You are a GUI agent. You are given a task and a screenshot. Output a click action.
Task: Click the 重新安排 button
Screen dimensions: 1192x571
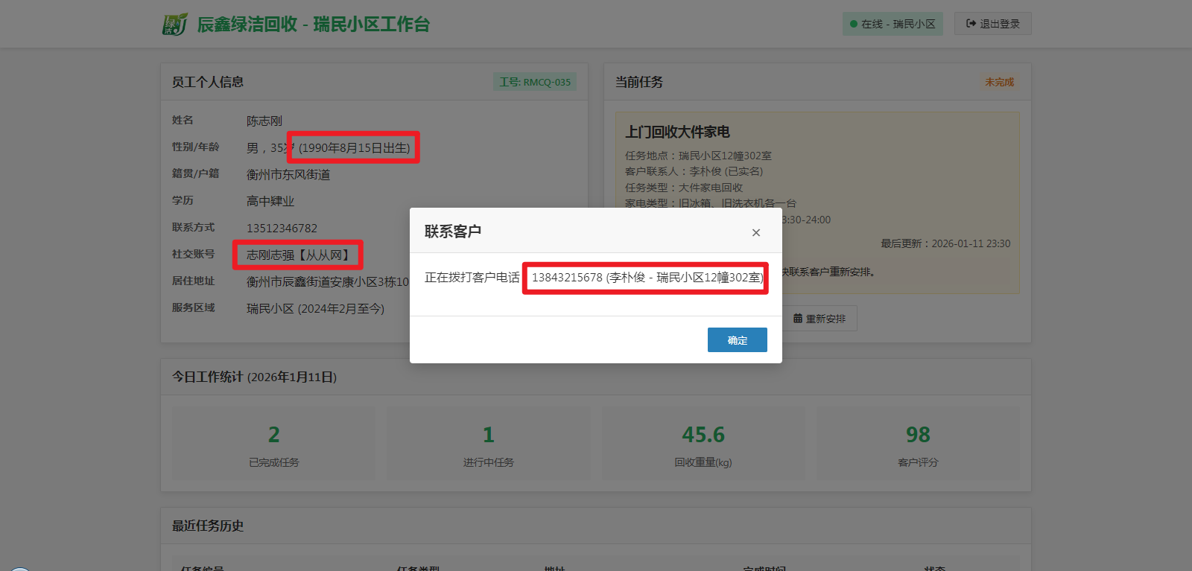click(819, 319)
